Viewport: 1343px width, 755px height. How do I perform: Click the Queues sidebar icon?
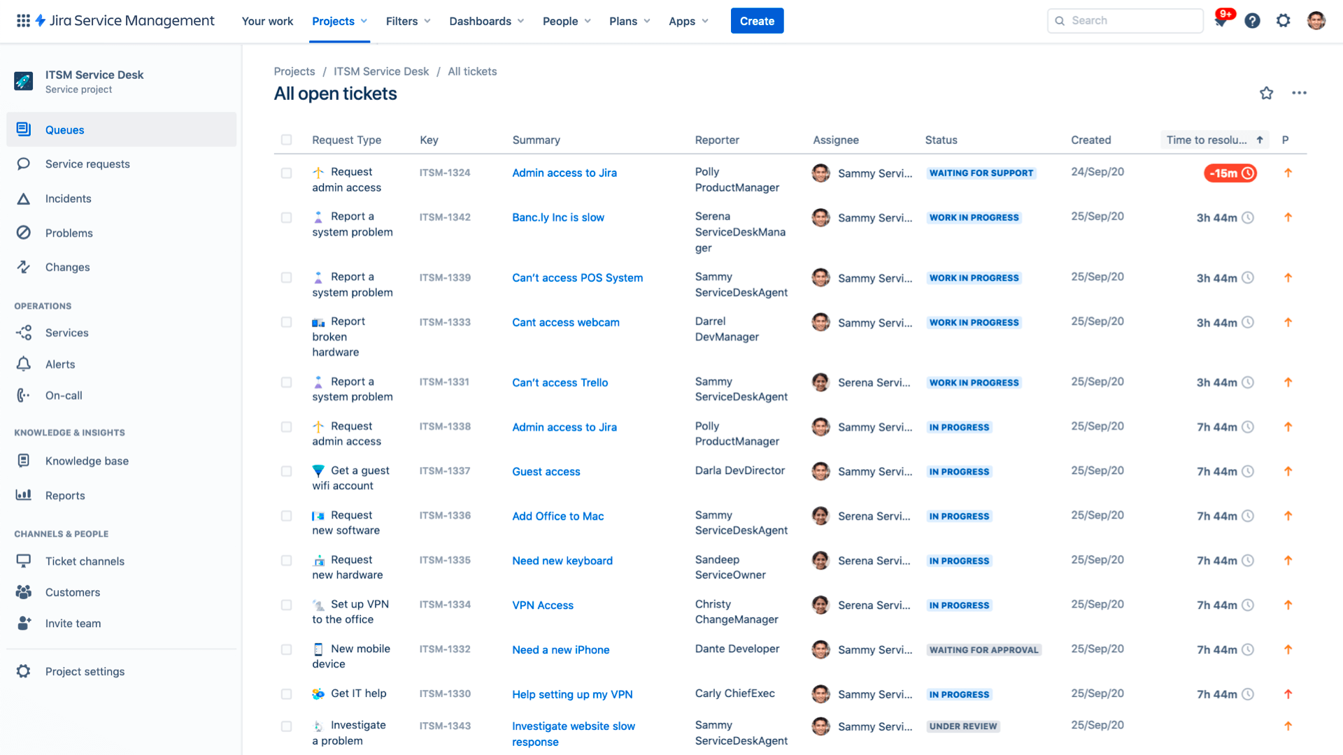[24, 129]
